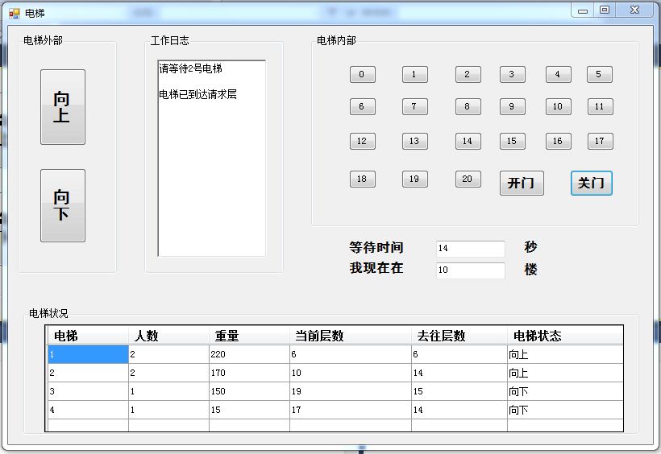Viewport: 661px width, 454px height.
Task: Click the 开门 open-door button
Action: [522, 184]
